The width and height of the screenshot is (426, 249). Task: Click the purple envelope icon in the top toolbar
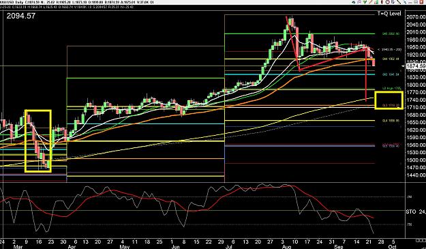pos(359,2)
